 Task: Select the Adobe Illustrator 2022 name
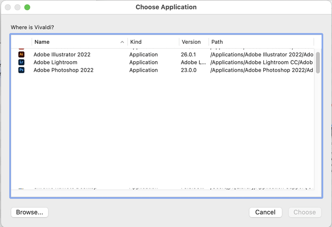point(62,54)
